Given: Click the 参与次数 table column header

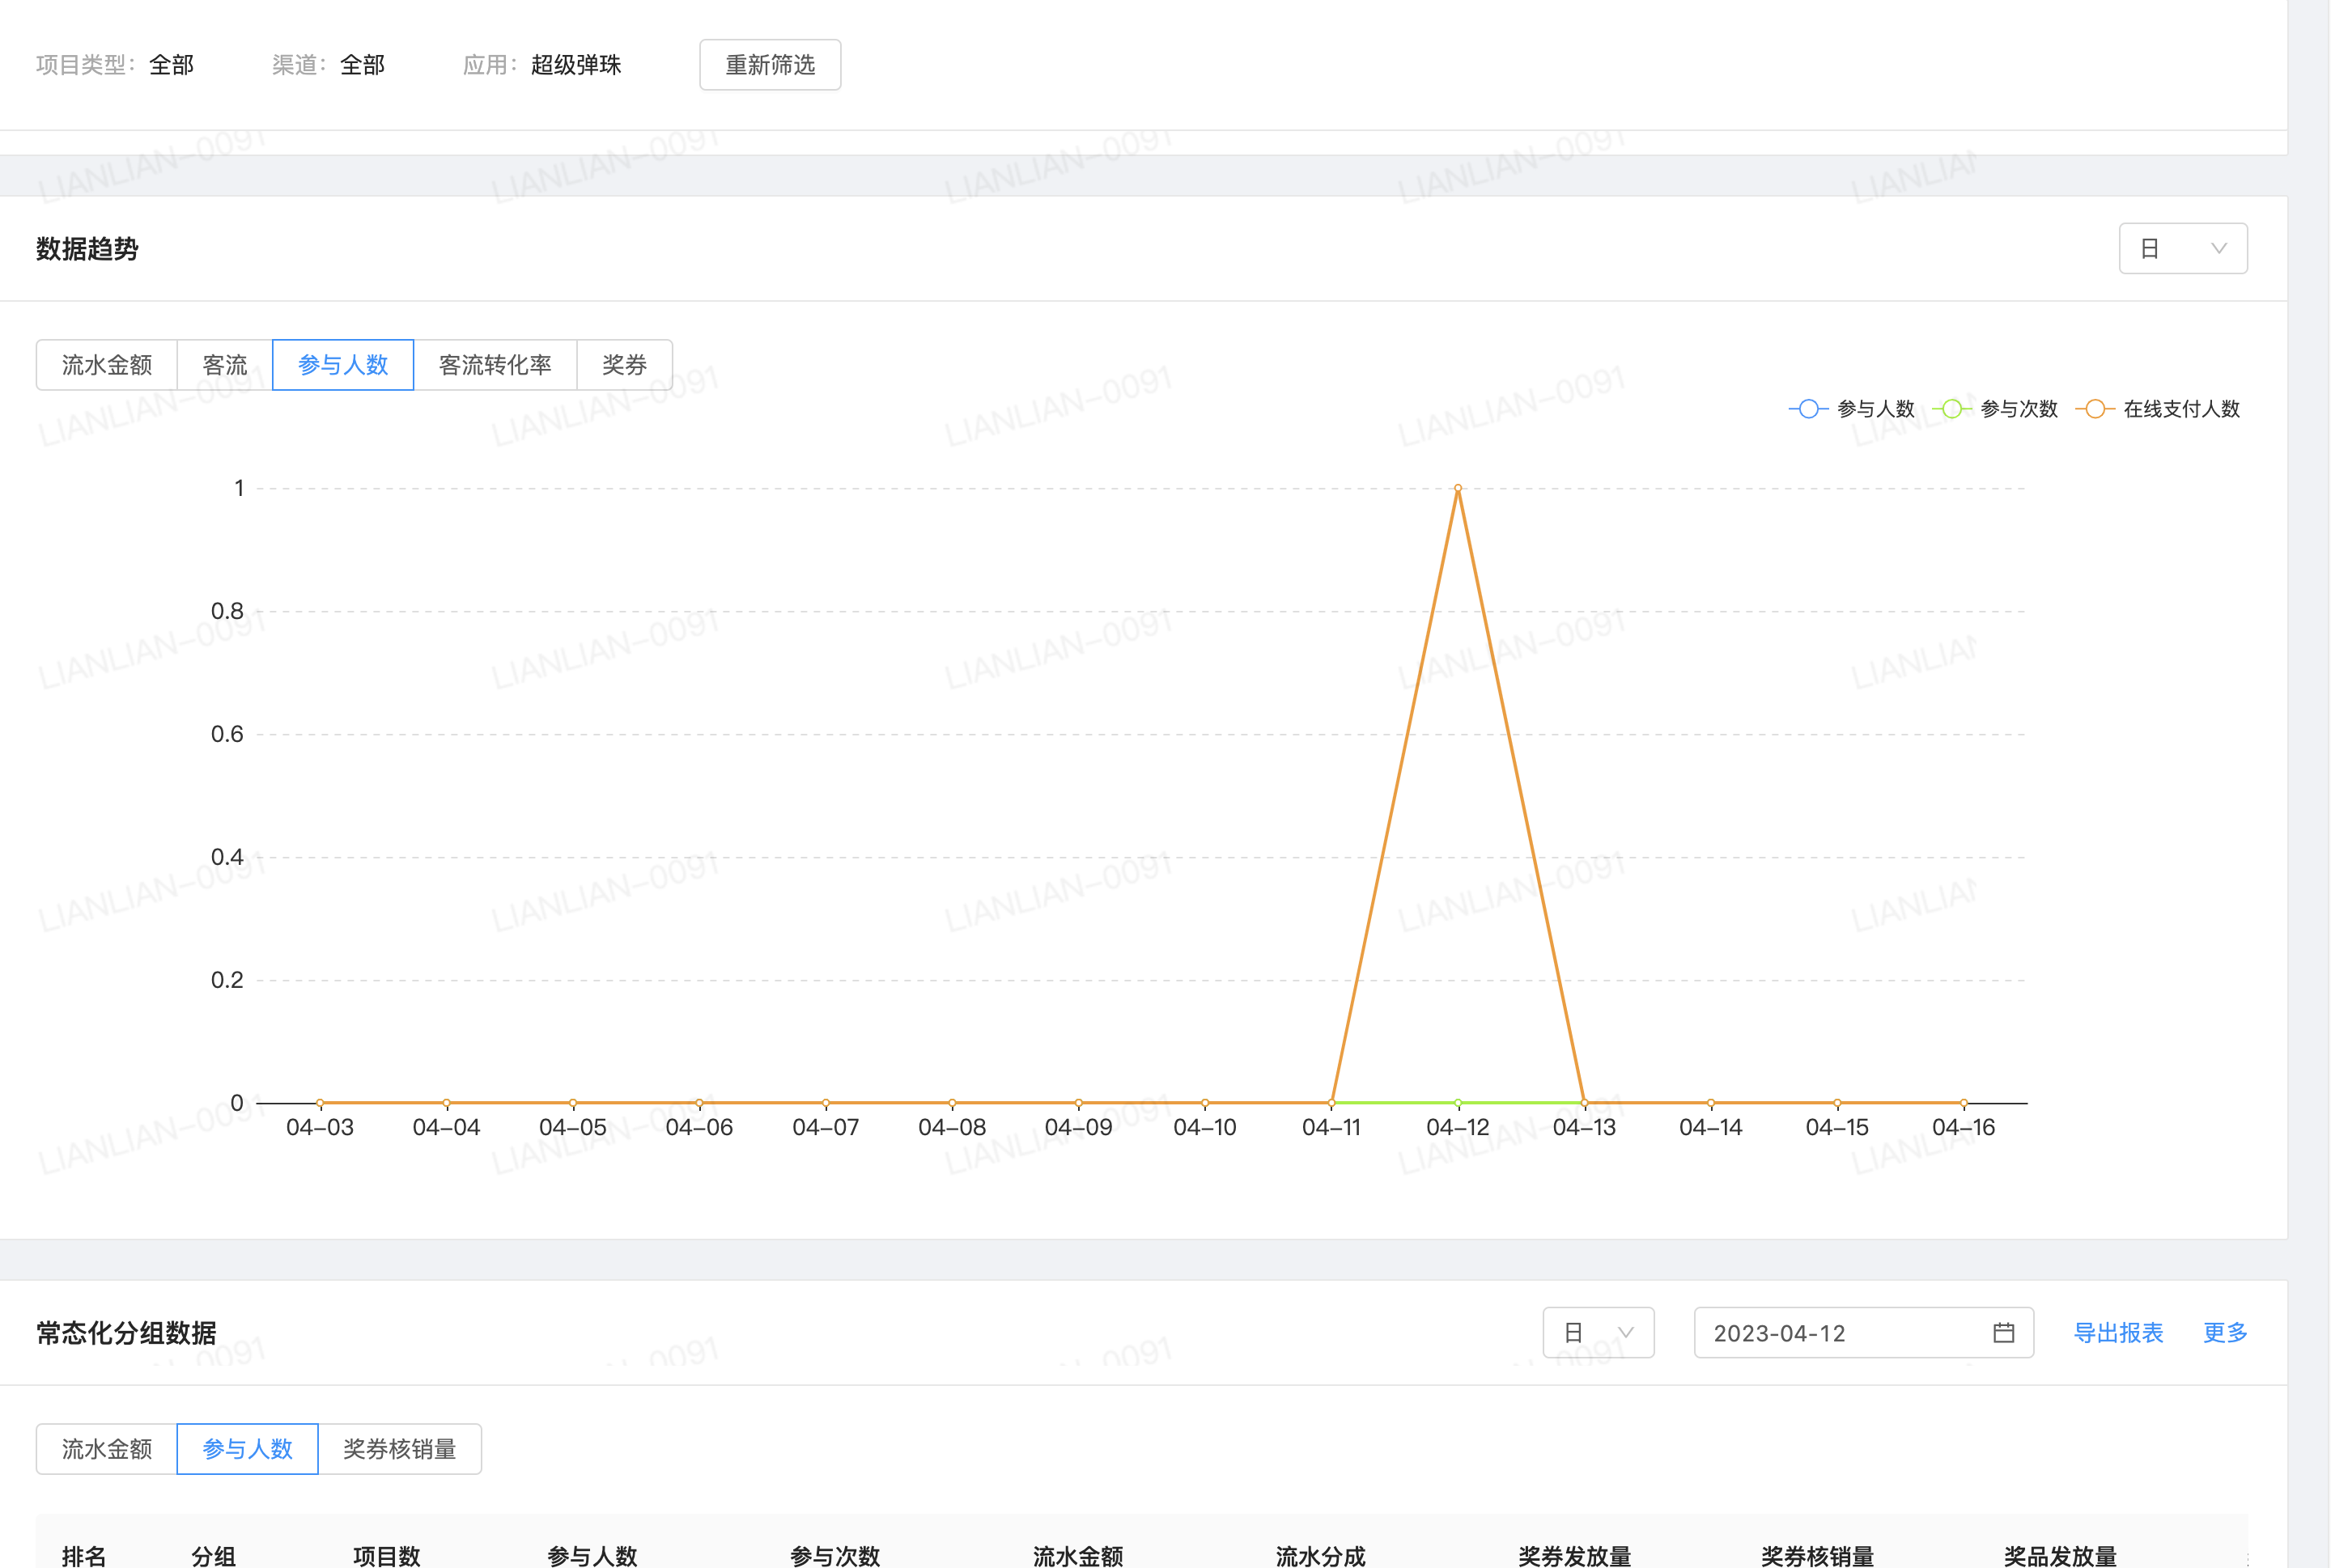Looking at the screenshot, I should [834, 1555].
